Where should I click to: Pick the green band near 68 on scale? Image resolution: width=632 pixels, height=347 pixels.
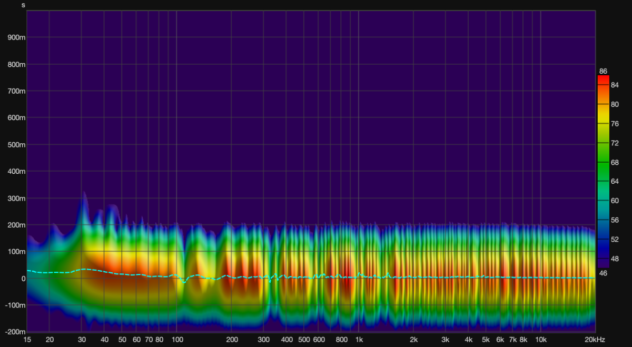(603, 162)
